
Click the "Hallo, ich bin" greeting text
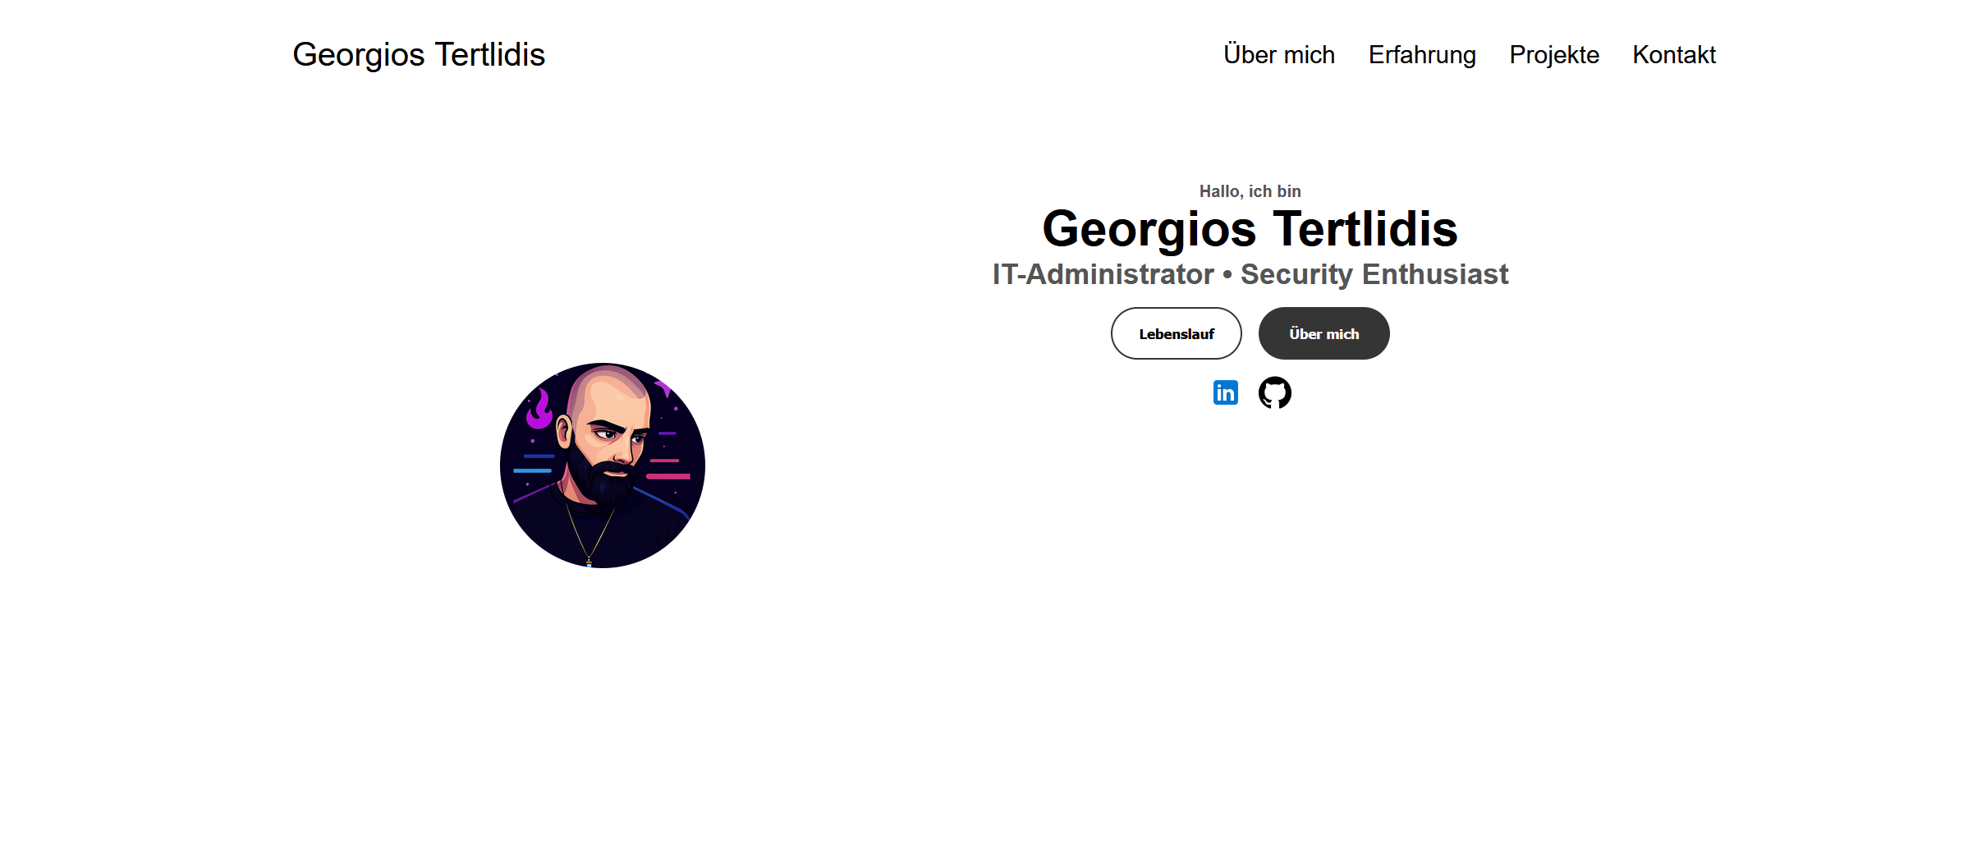[x=1250, y=191]
